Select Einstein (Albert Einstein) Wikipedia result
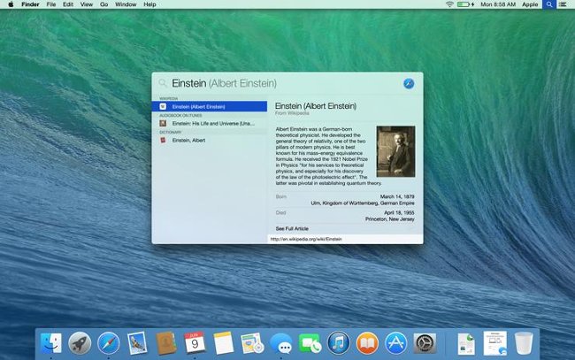Image resolution: width=575 pixels, height=360 pixels. pyautogui.click(x=210, y=106)
